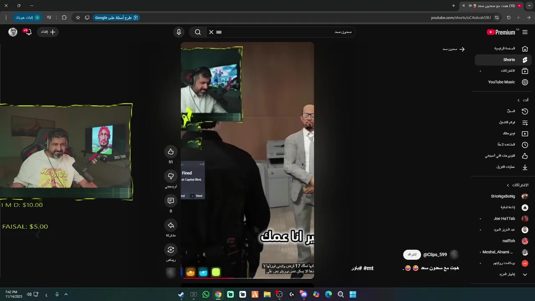This screenshot has height=301, width=535.
Task: Open the comments on this Short
Action: coord(171,201)
